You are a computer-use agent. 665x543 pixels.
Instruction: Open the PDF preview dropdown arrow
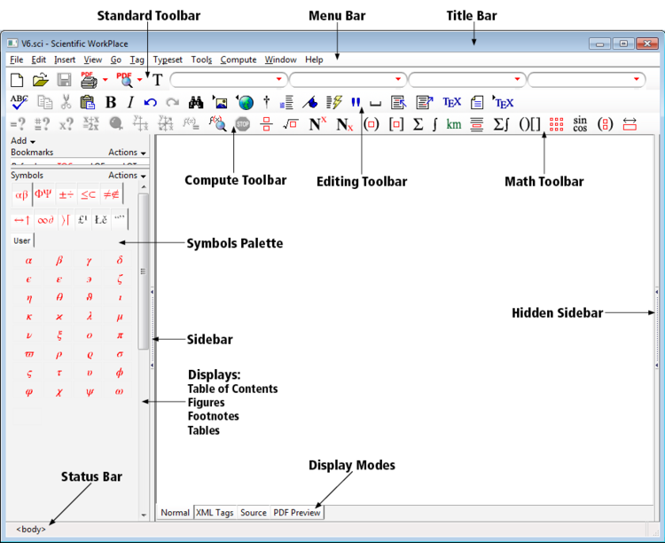pos(139,79)
